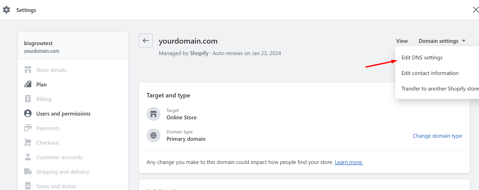The image size is (479, 190).
Task: Open the Learn more link
Action: (349, 162)
